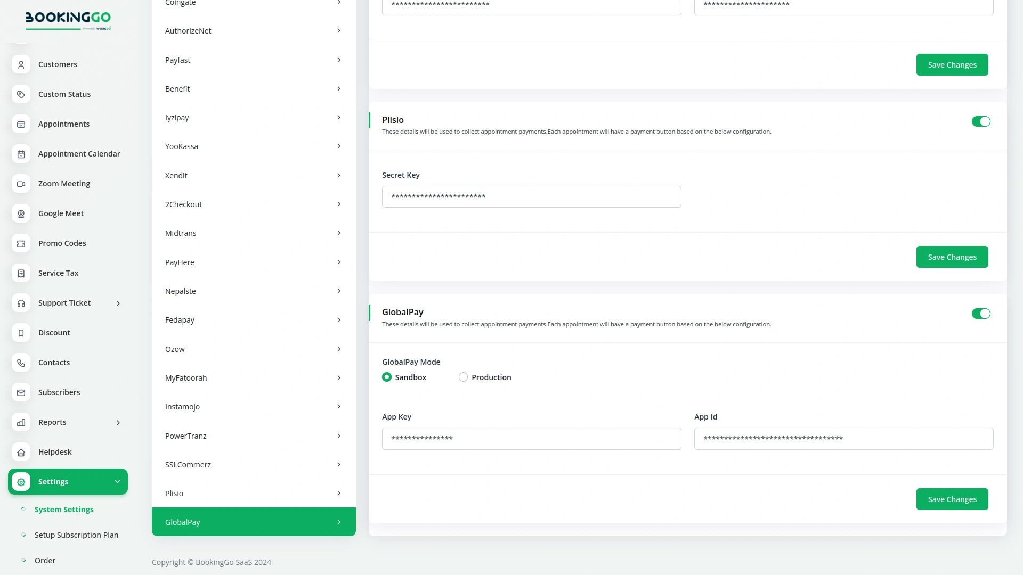The height and width of the screenshot is (575, 1023).
Task: Disable the Plisio payment toggle
Action: click(x=981, y=121)
